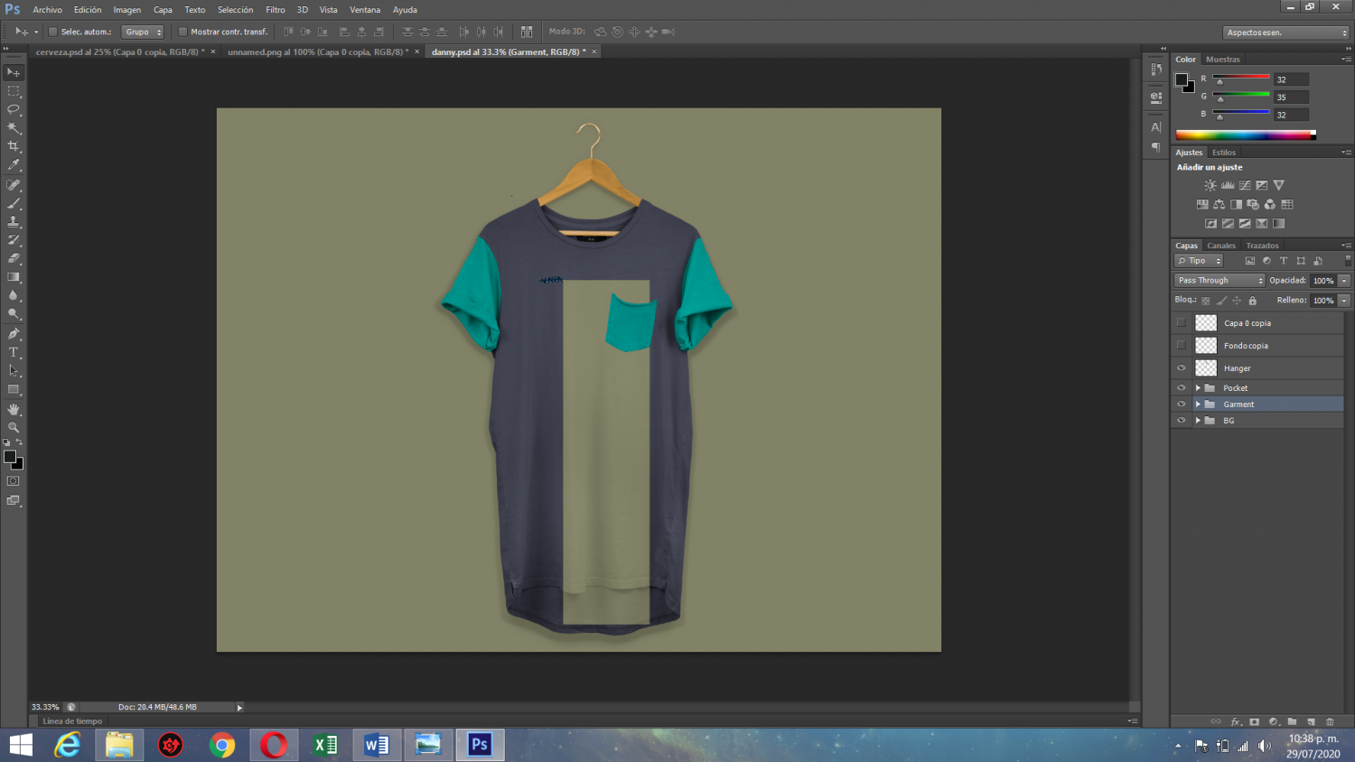Switch to the Estilos tab
The image size is (1355, 762).
[1224, 153]
